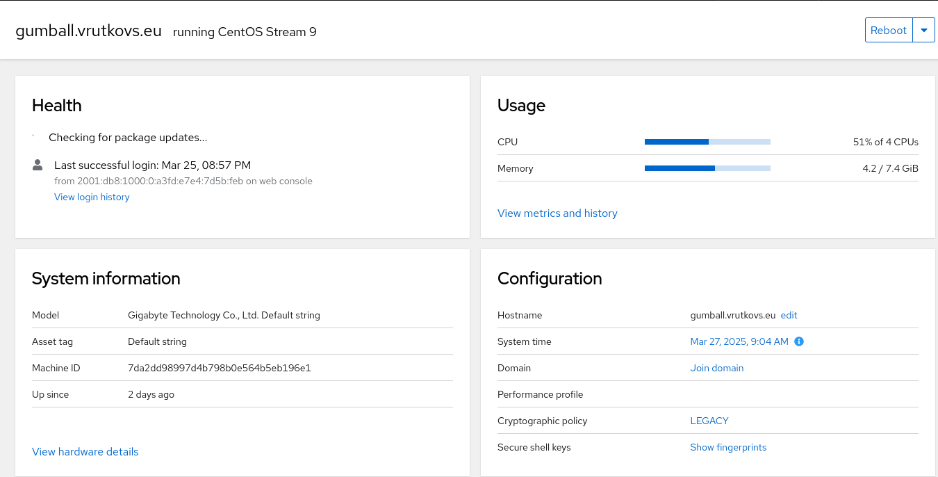Open View metrics and history link
The height and width of the screenshot is (477, 938).
pyautogui.click(x=557, y=213)
